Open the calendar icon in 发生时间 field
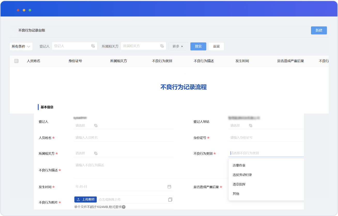This screenshot has height=216, width=338. 169,187
